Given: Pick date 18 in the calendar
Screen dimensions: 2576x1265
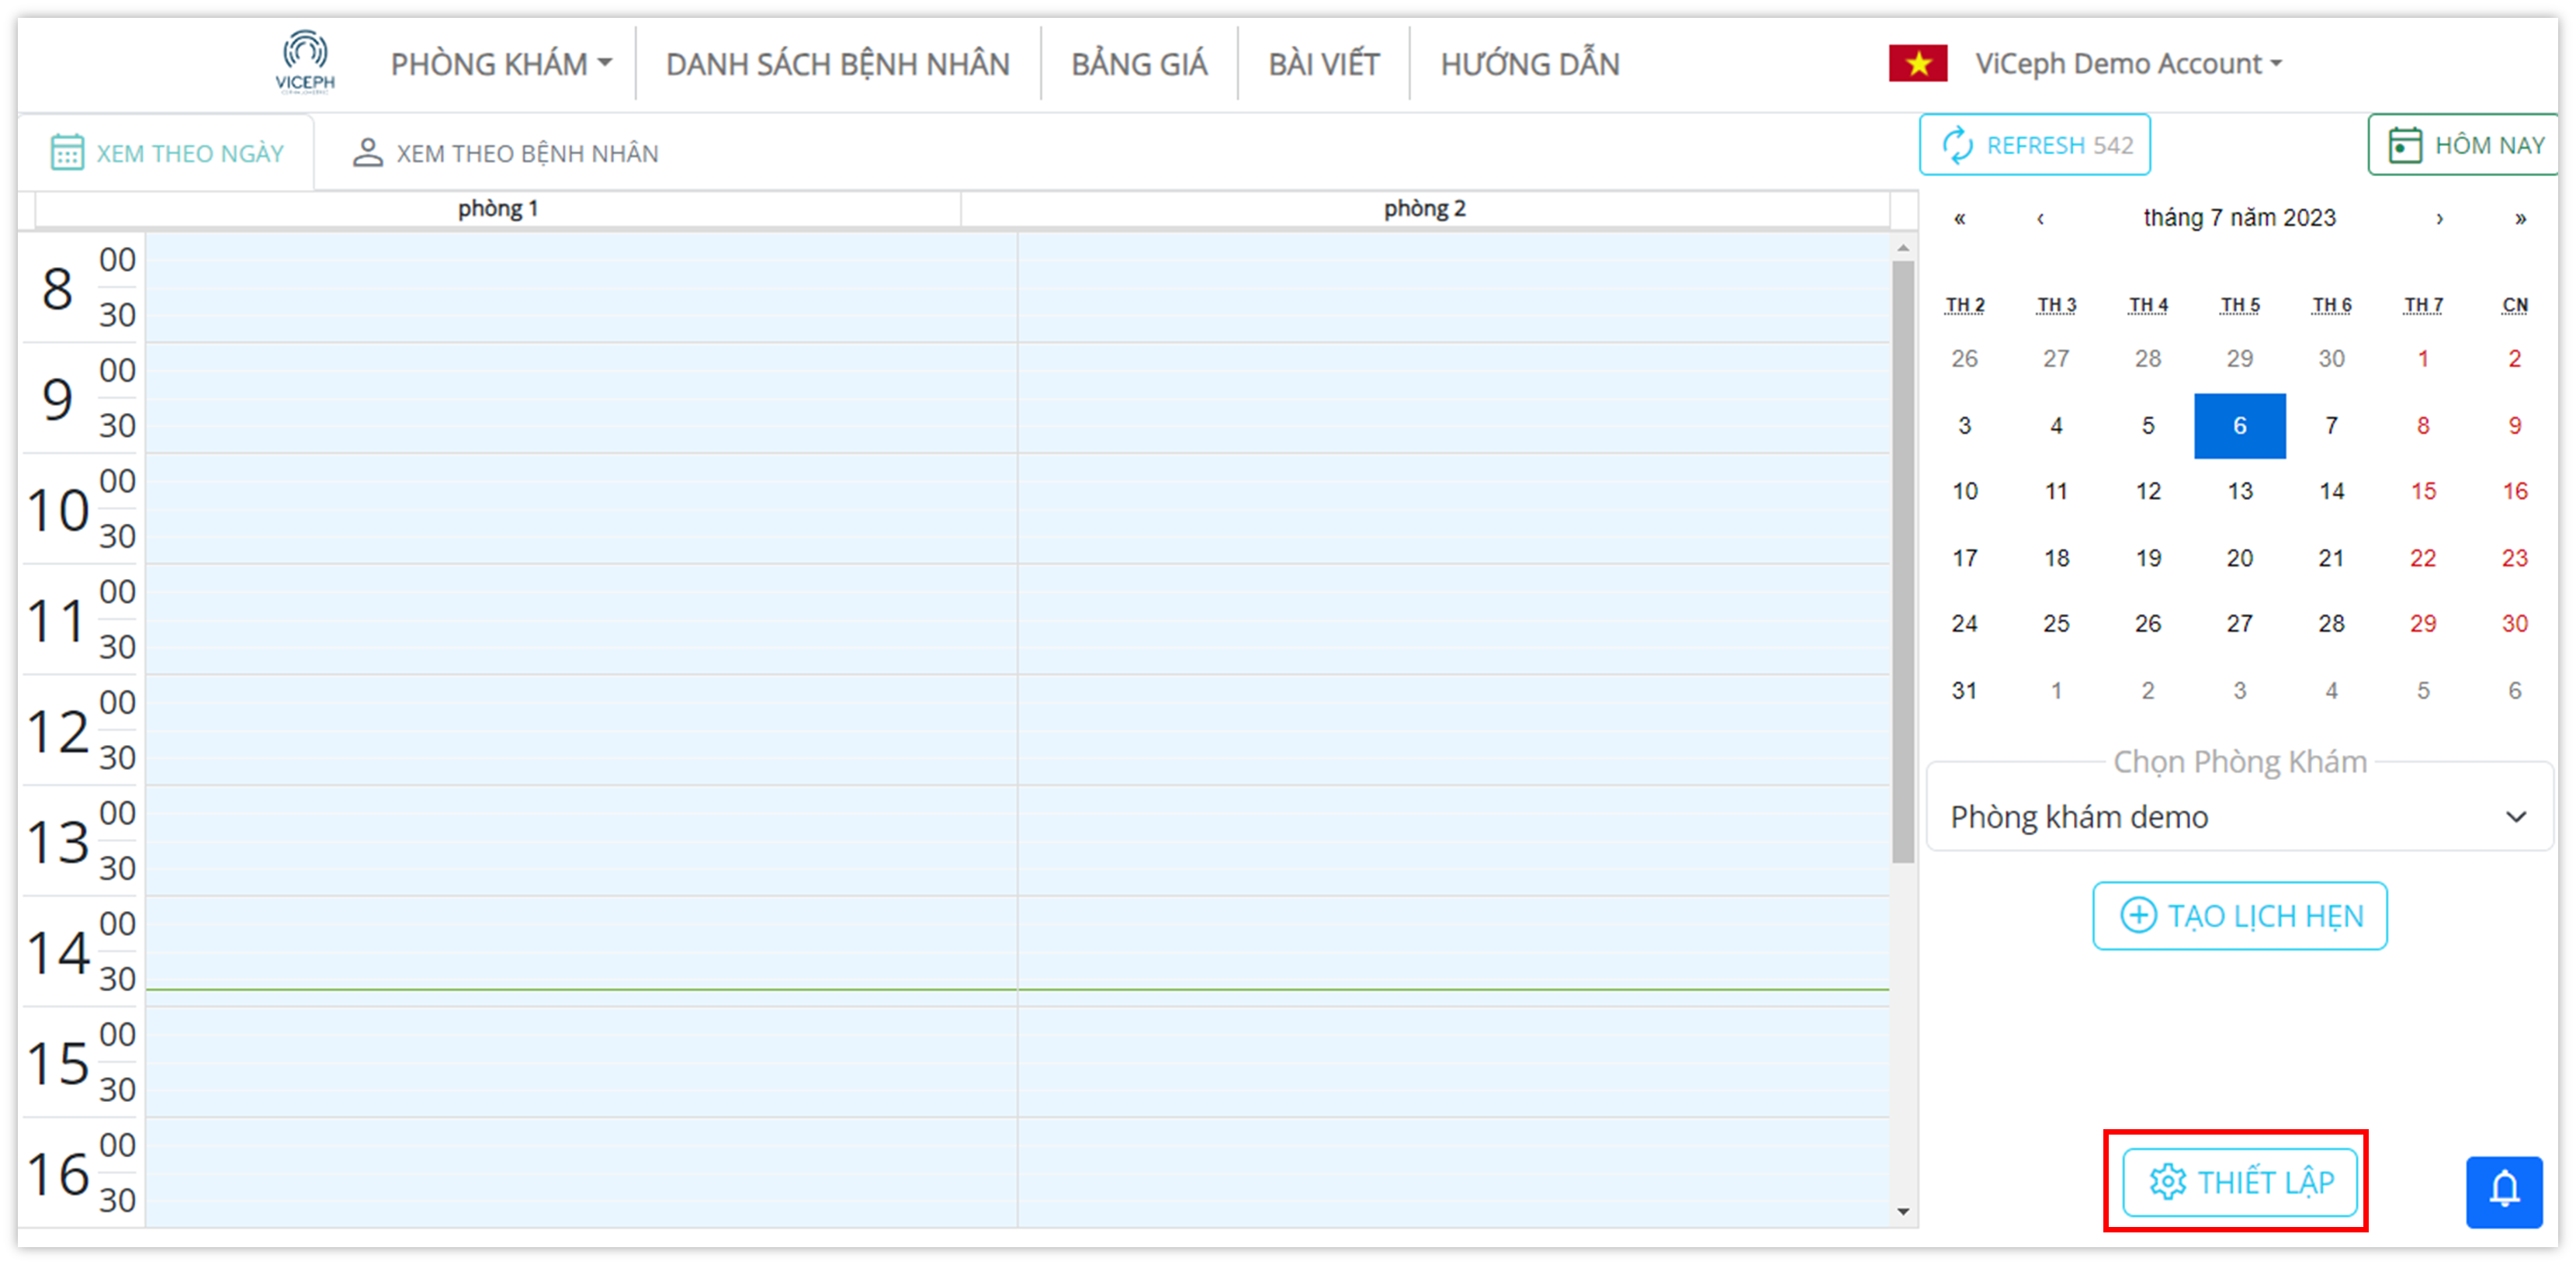Looking at the screenshot, I should pyautogui.click(x=2056, y=558).
